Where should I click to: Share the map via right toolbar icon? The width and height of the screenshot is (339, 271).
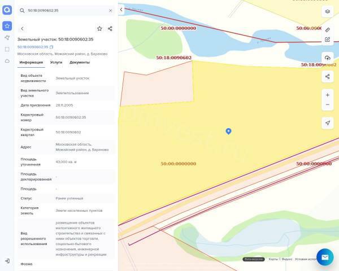tap(327, 76)
